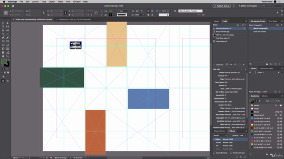
Task: Click Rotate 90 clockwise icon
Action: point(87,11)
